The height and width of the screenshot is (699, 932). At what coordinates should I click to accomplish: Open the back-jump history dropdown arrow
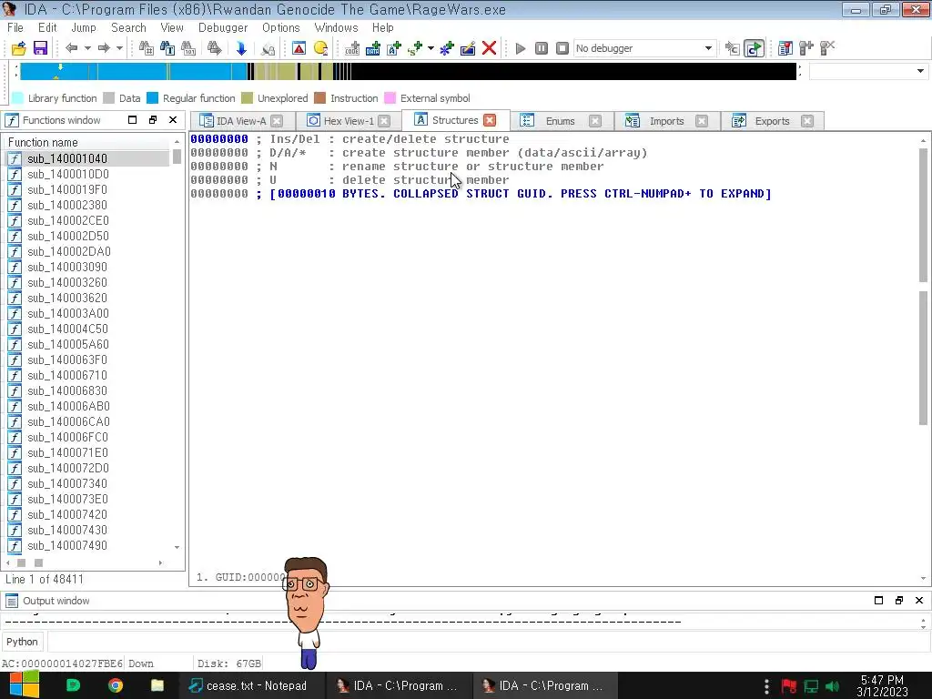coord(87,48)
